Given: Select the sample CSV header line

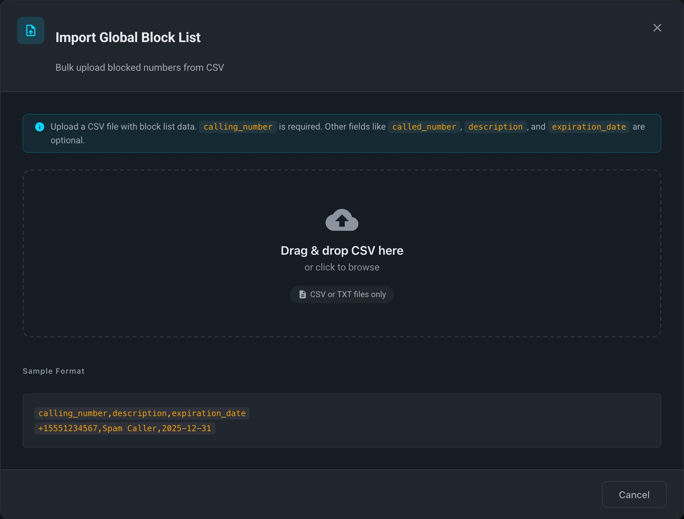Looking at the screenshot, I should coord(142,413).
